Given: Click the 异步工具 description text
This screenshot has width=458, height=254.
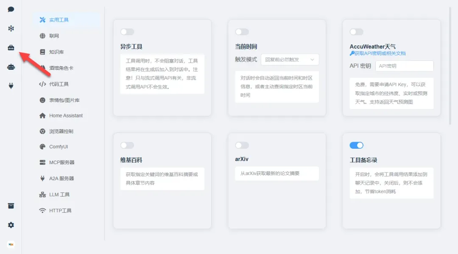Looking at the screenshot, I should tap(162, 74).
